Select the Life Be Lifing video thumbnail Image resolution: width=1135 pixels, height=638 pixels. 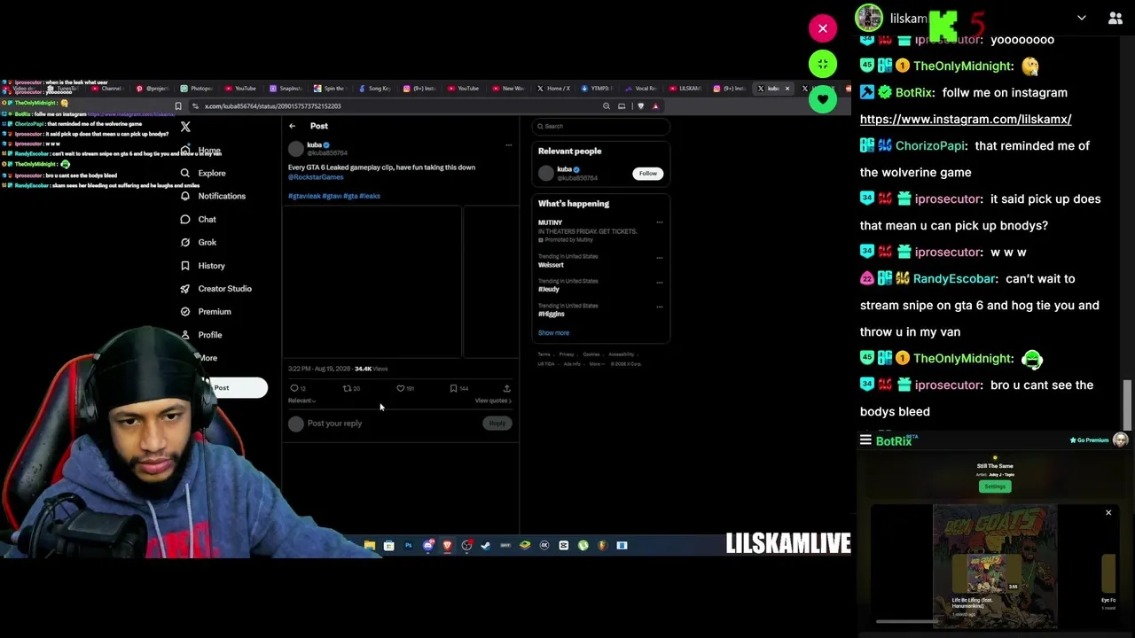(985, 574)
